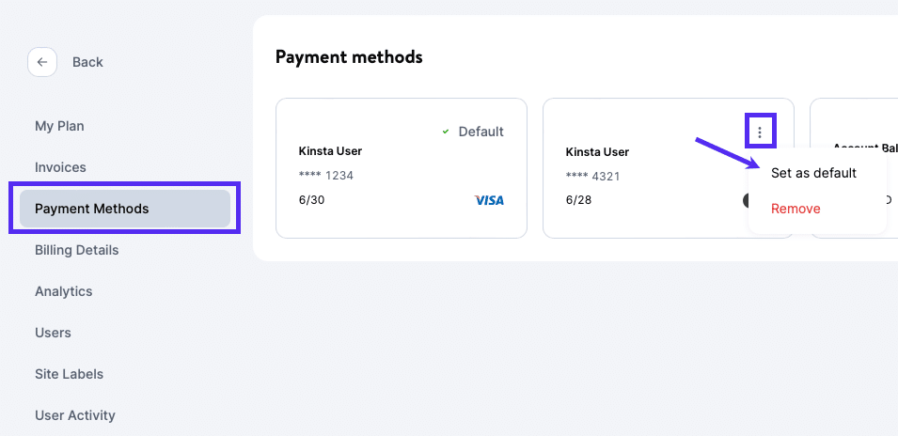The width and height of the screenshot is (898, 436).
Task: Choose Set as default from menu
Action: pos(813,173)
